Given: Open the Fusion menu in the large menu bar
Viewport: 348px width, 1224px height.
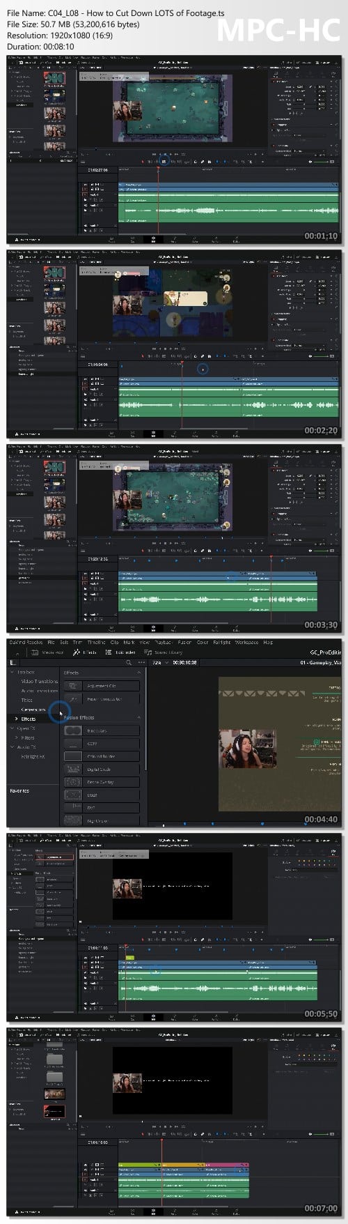Looking at the screenshot, I should (184, 642).
